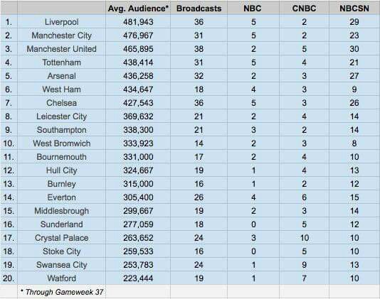Select the Broadcasts column header
The height and width of the screenshot is (299, 380).
pos(199,9)
